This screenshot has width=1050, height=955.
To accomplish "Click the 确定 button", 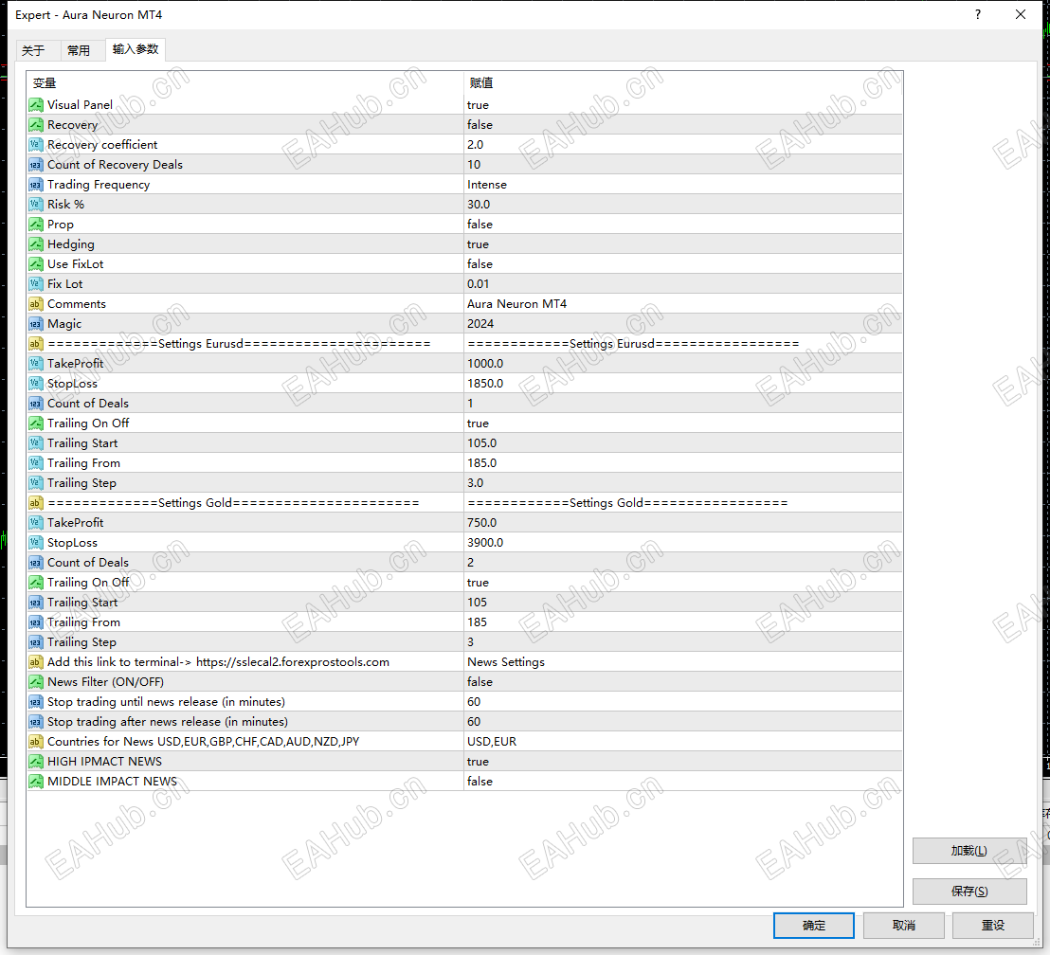I will click(x=814, y=926).
